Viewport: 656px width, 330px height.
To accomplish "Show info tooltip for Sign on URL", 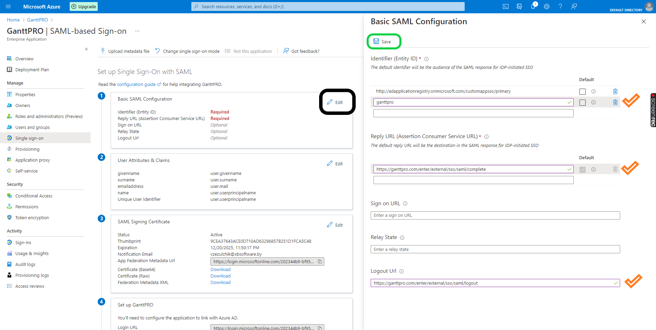I will 405,204.
